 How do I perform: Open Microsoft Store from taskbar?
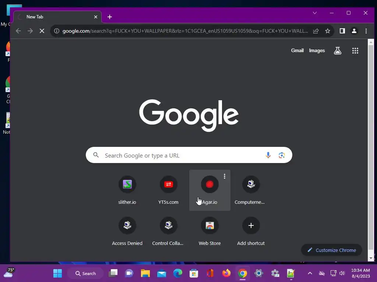(194, 273)
